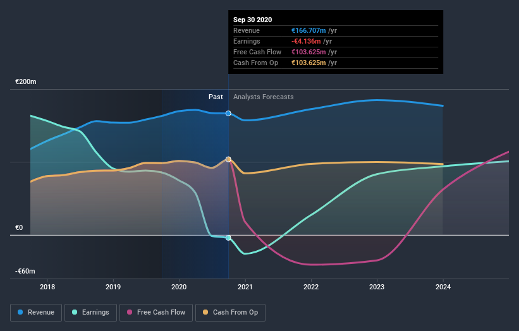Screen dimensions: 519x331
Task: Click the 'Analysts Forecasts' label
Action: (264, 97)
